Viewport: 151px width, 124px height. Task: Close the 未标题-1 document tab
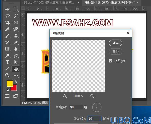(138, 3)
